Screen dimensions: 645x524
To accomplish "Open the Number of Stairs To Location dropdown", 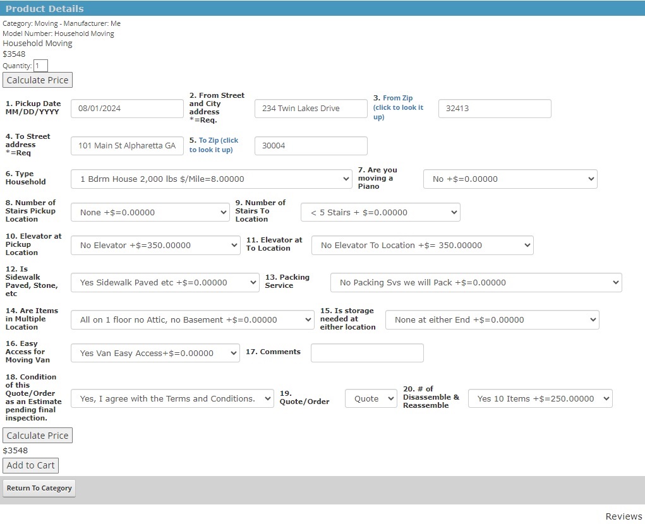I will (380, 213).
